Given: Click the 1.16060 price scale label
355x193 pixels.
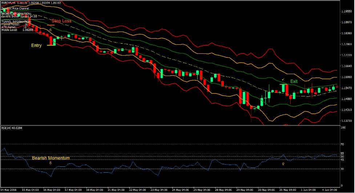Looking at the screenshot, I should [x=346, y=77].
